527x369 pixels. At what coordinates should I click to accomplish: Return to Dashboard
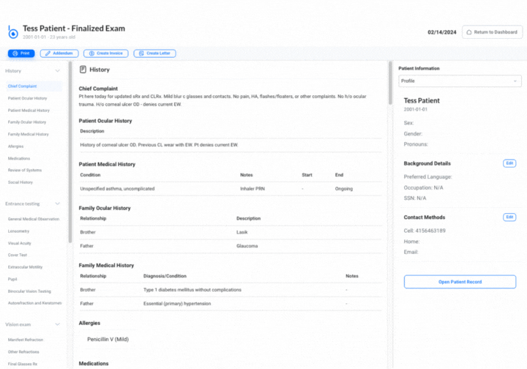(492, 32)
